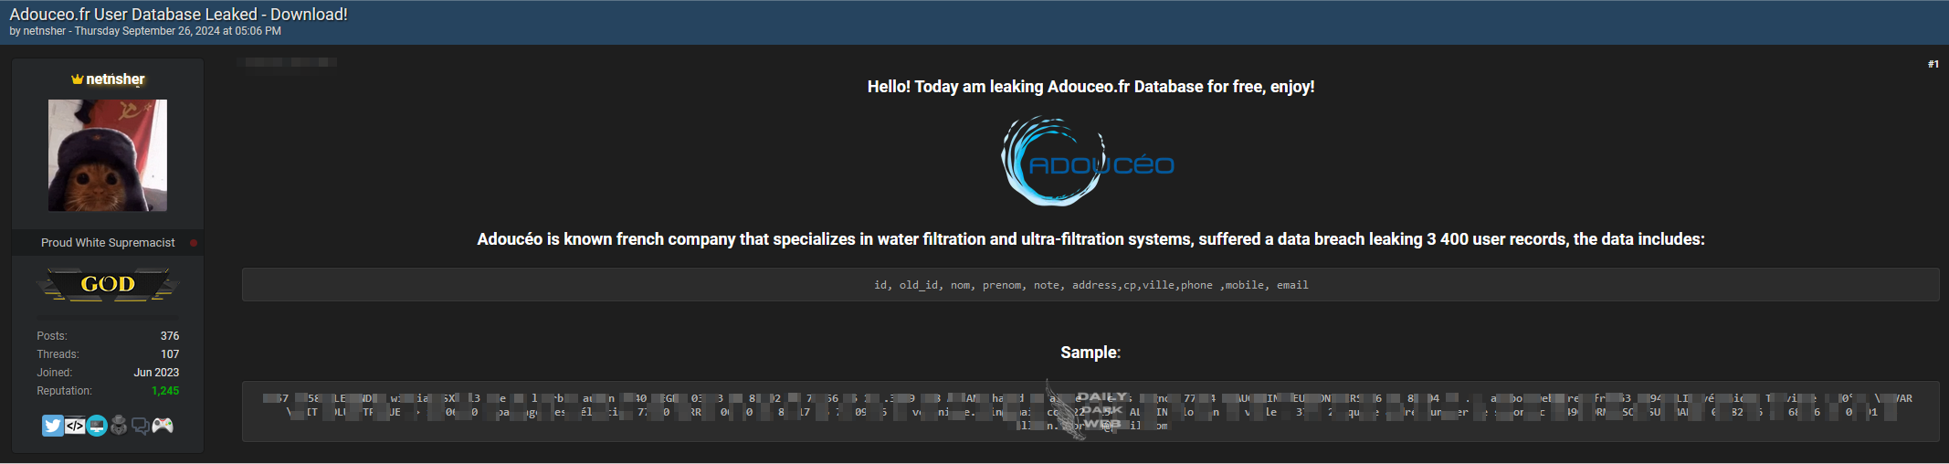
Task: Click the sentence about 3 400 user records
Action: [x=1090, y=239]
